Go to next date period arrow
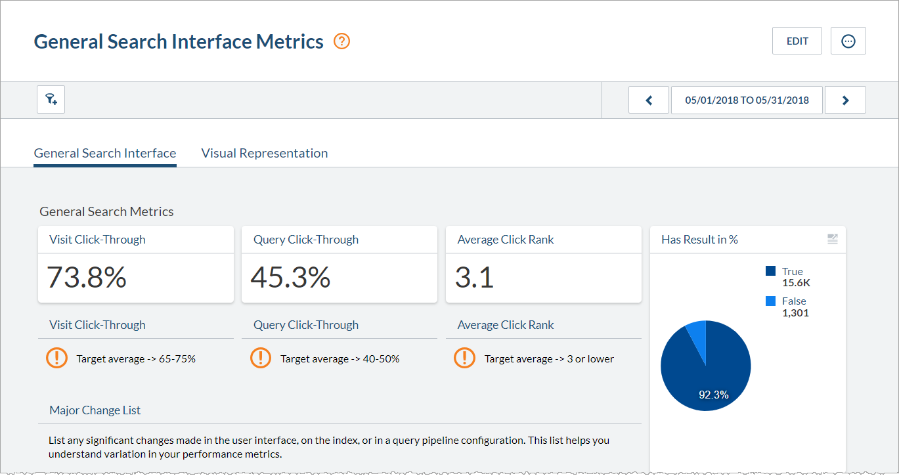Screen dimensions: 899x476 [845, 100]
